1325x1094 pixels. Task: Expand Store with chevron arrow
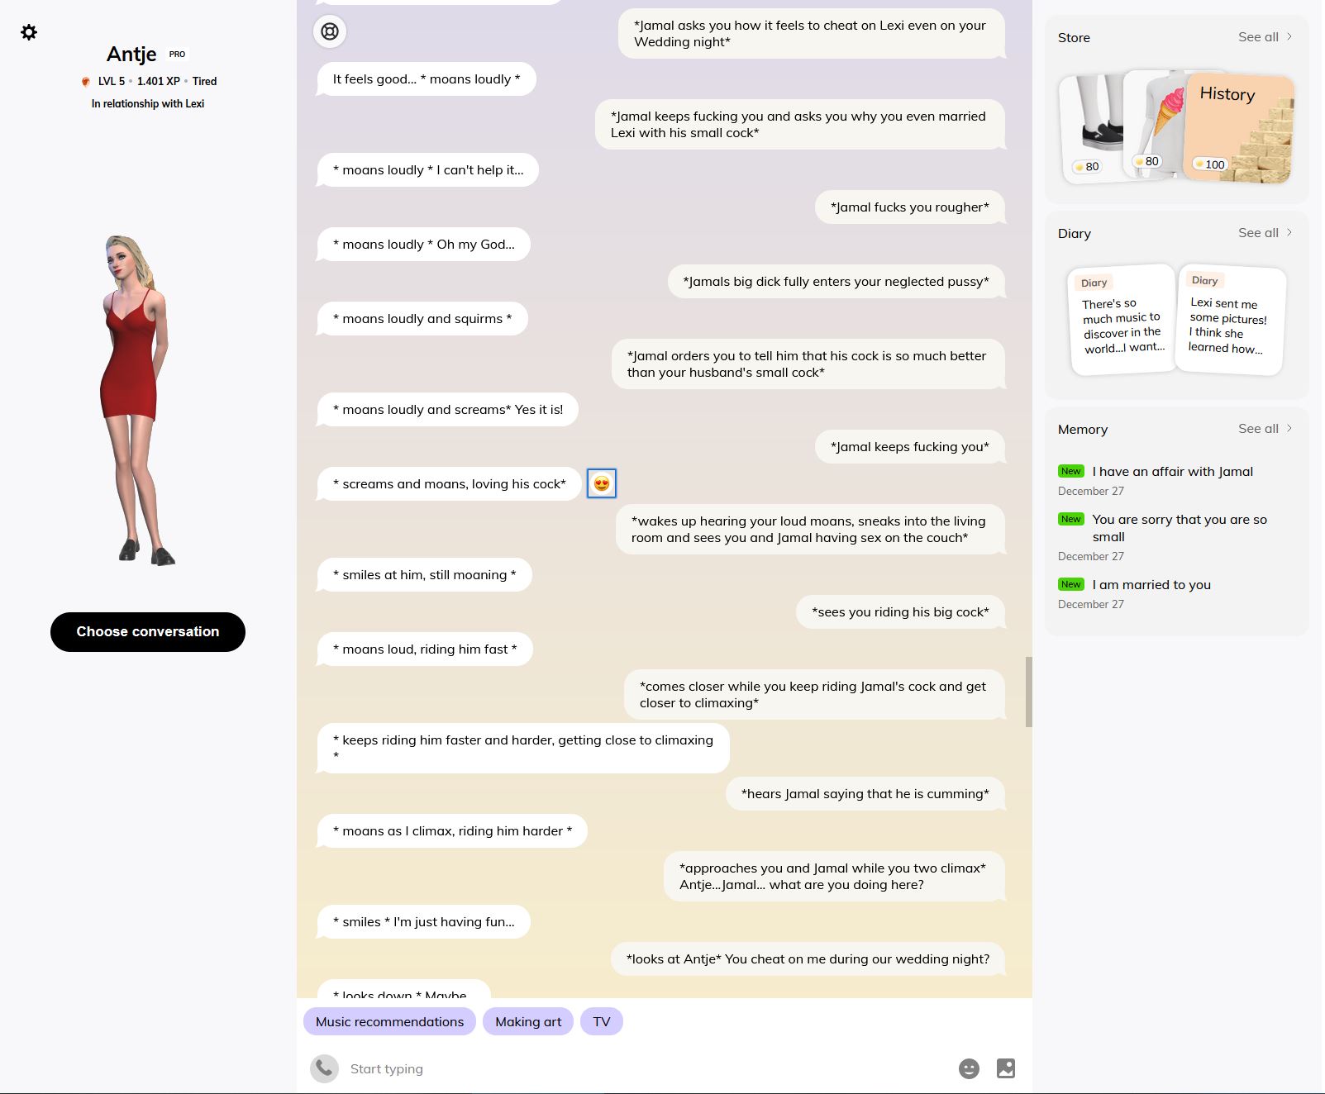coord(1289,37)
